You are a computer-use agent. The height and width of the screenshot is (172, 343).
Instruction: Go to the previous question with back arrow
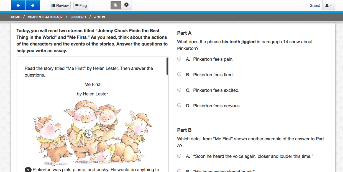[x=18, y=5]
